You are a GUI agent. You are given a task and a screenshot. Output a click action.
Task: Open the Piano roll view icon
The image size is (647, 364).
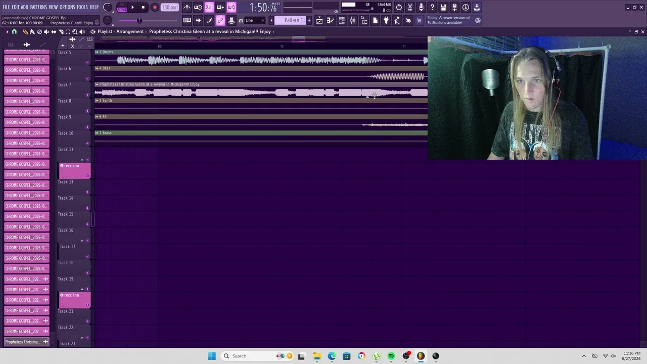(x=331, y=20)
